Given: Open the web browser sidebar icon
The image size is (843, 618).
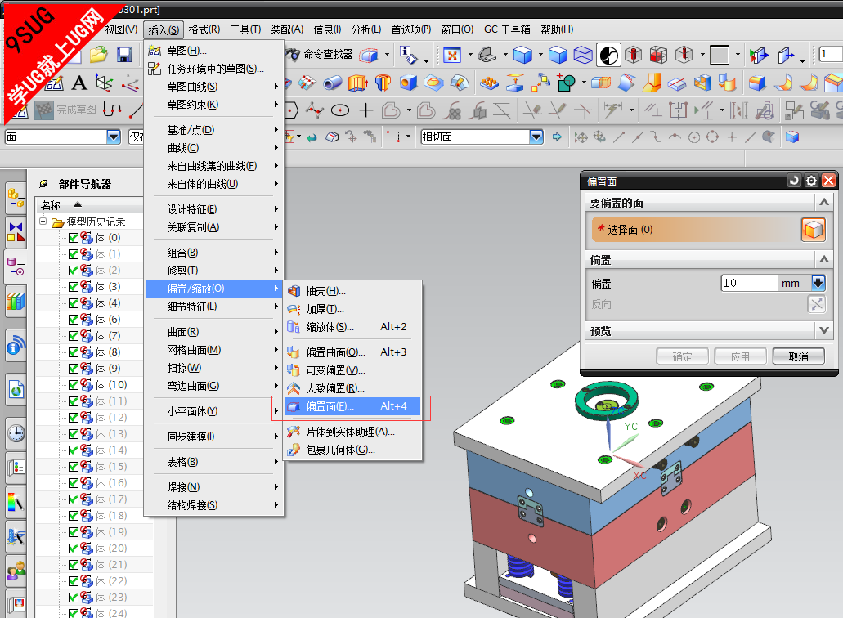Looking at the screenshot, I should point(16,389).
